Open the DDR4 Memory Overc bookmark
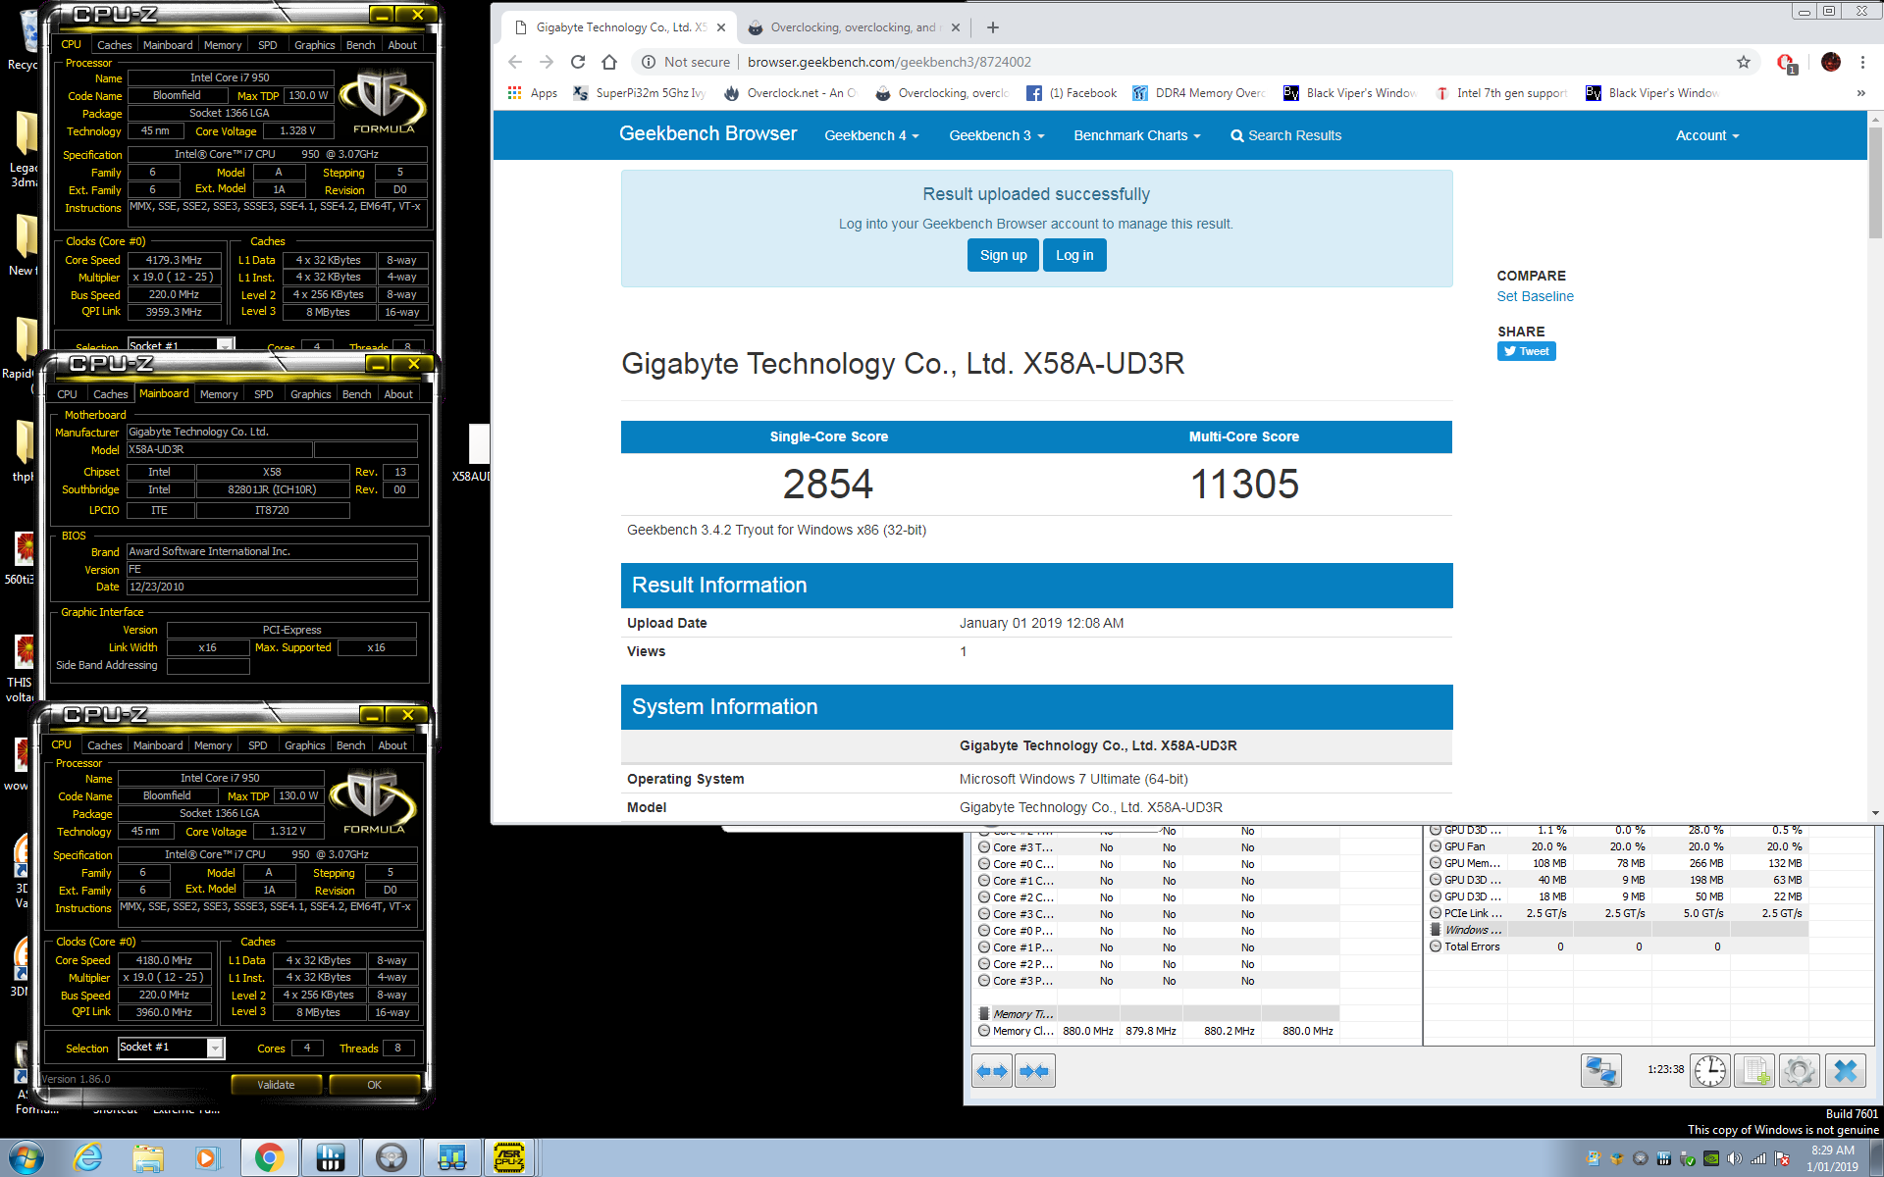This screenshot has height=1177, width=1884. pyautogui.click(x=1199, y=93)
